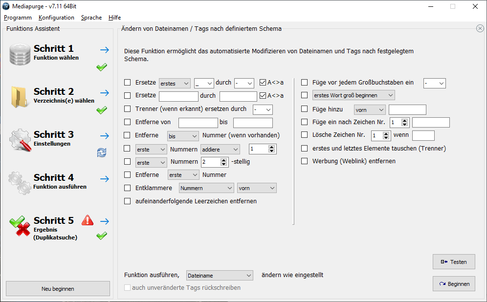Open the Konfiguration menu
Image resolution: width=487 pixels, height=302 pixels.
point(56,18)
